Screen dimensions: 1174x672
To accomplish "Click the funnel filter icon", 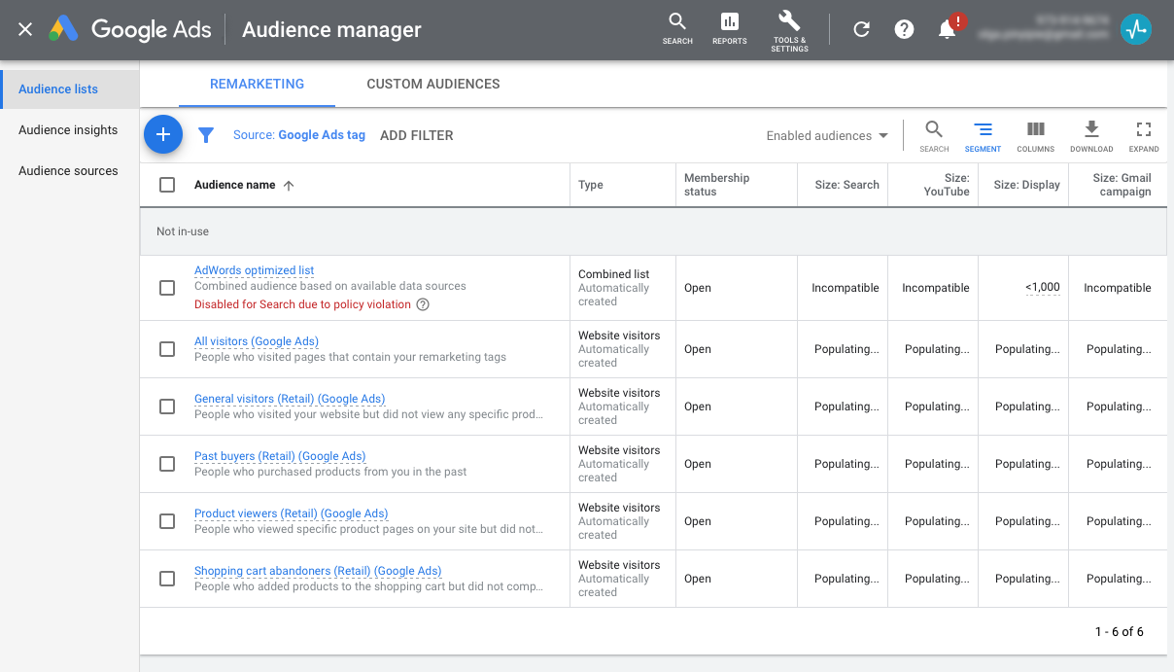I will coord(206,135).
